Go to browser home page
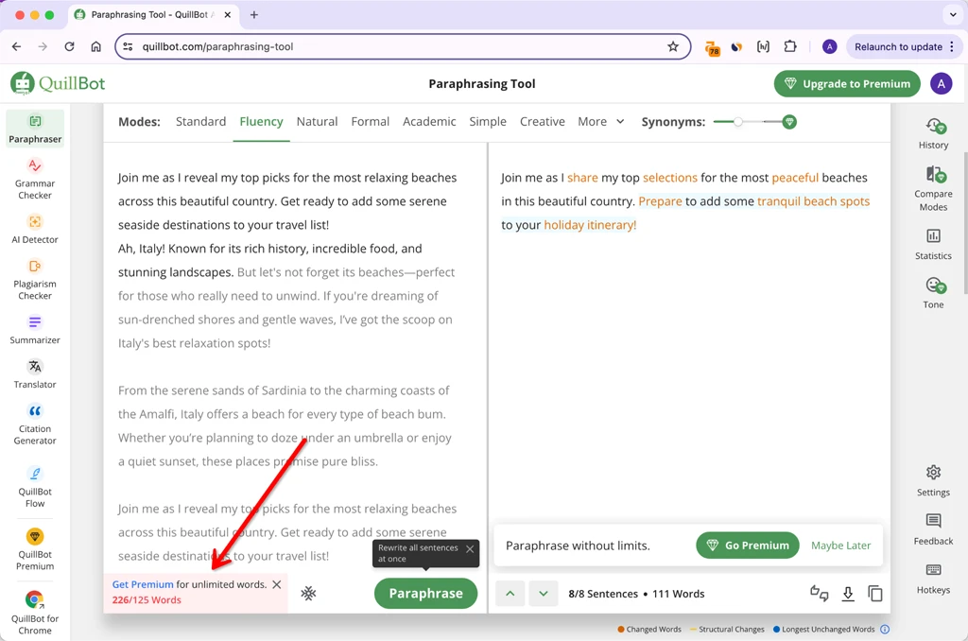 click(x=95, y=46)
